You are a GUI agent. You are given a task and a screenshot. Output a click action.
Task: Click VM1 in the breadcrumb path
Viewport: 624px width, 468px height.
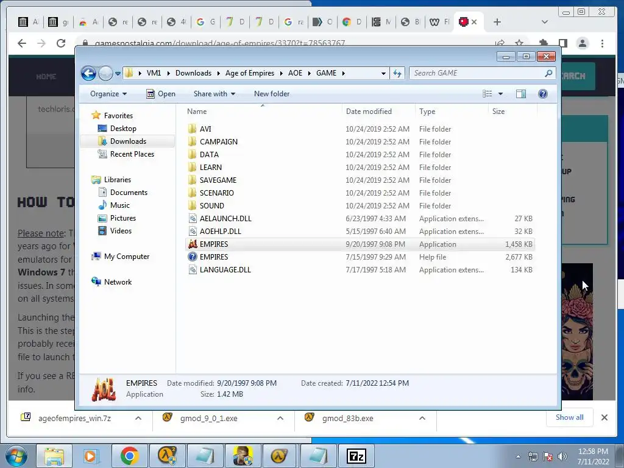(x=154, y=73)
